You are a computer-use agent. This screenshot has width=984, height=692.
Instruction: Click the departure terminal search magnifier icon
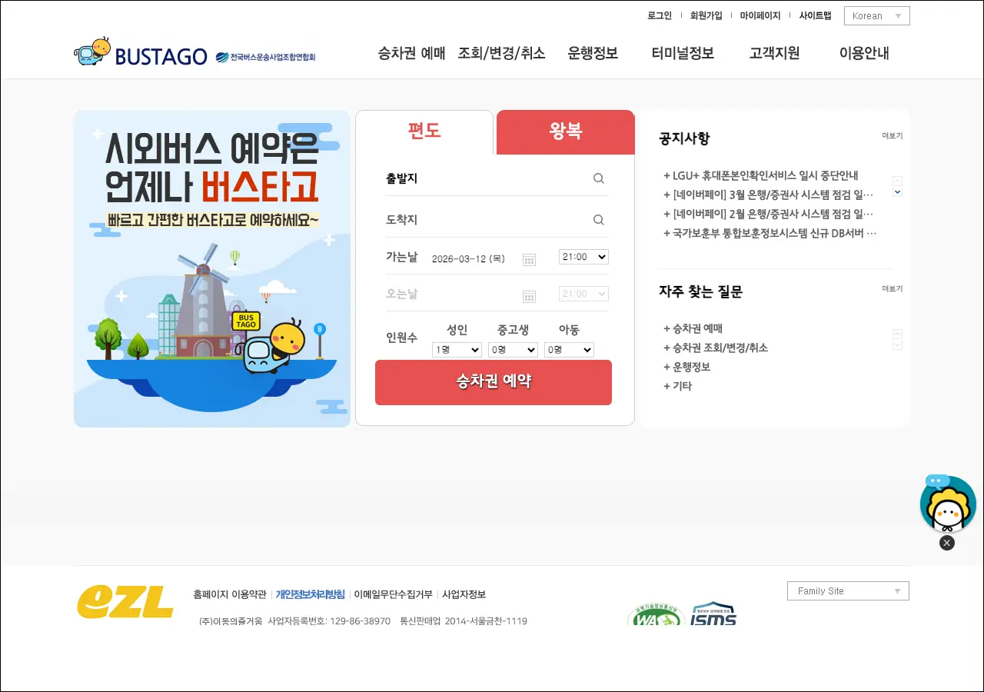pos(599,178)
